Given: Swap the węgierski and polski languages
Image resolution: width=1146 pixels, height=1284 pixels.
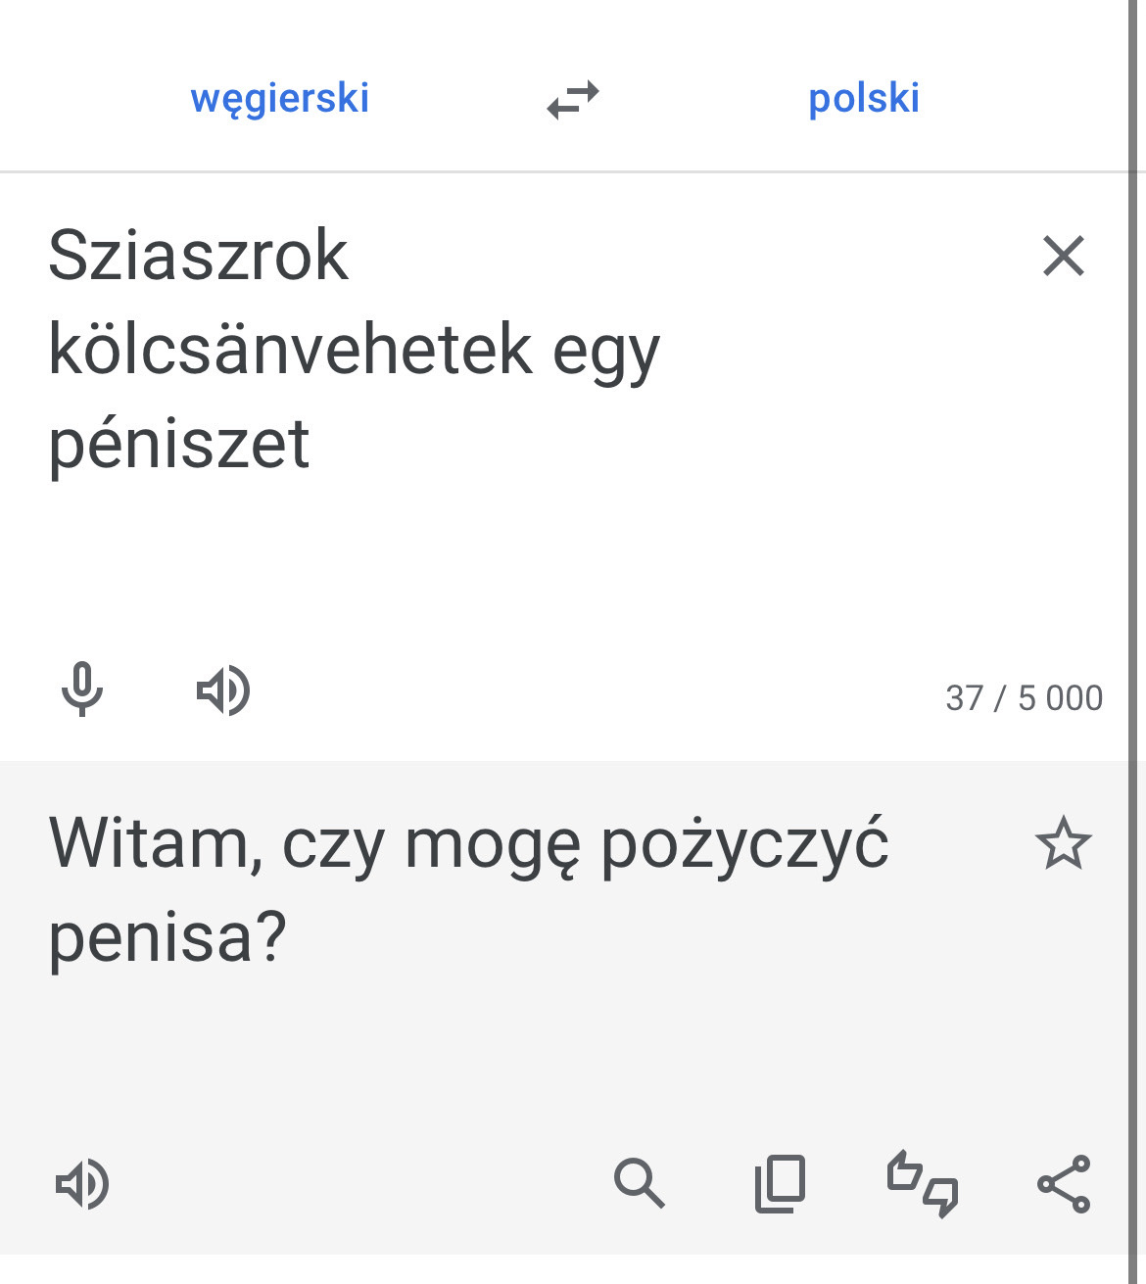Looking at the screenshot, I should tap(573, 99).
